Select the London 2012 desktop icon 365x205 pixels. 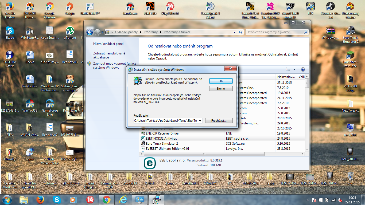pos(270,11)
